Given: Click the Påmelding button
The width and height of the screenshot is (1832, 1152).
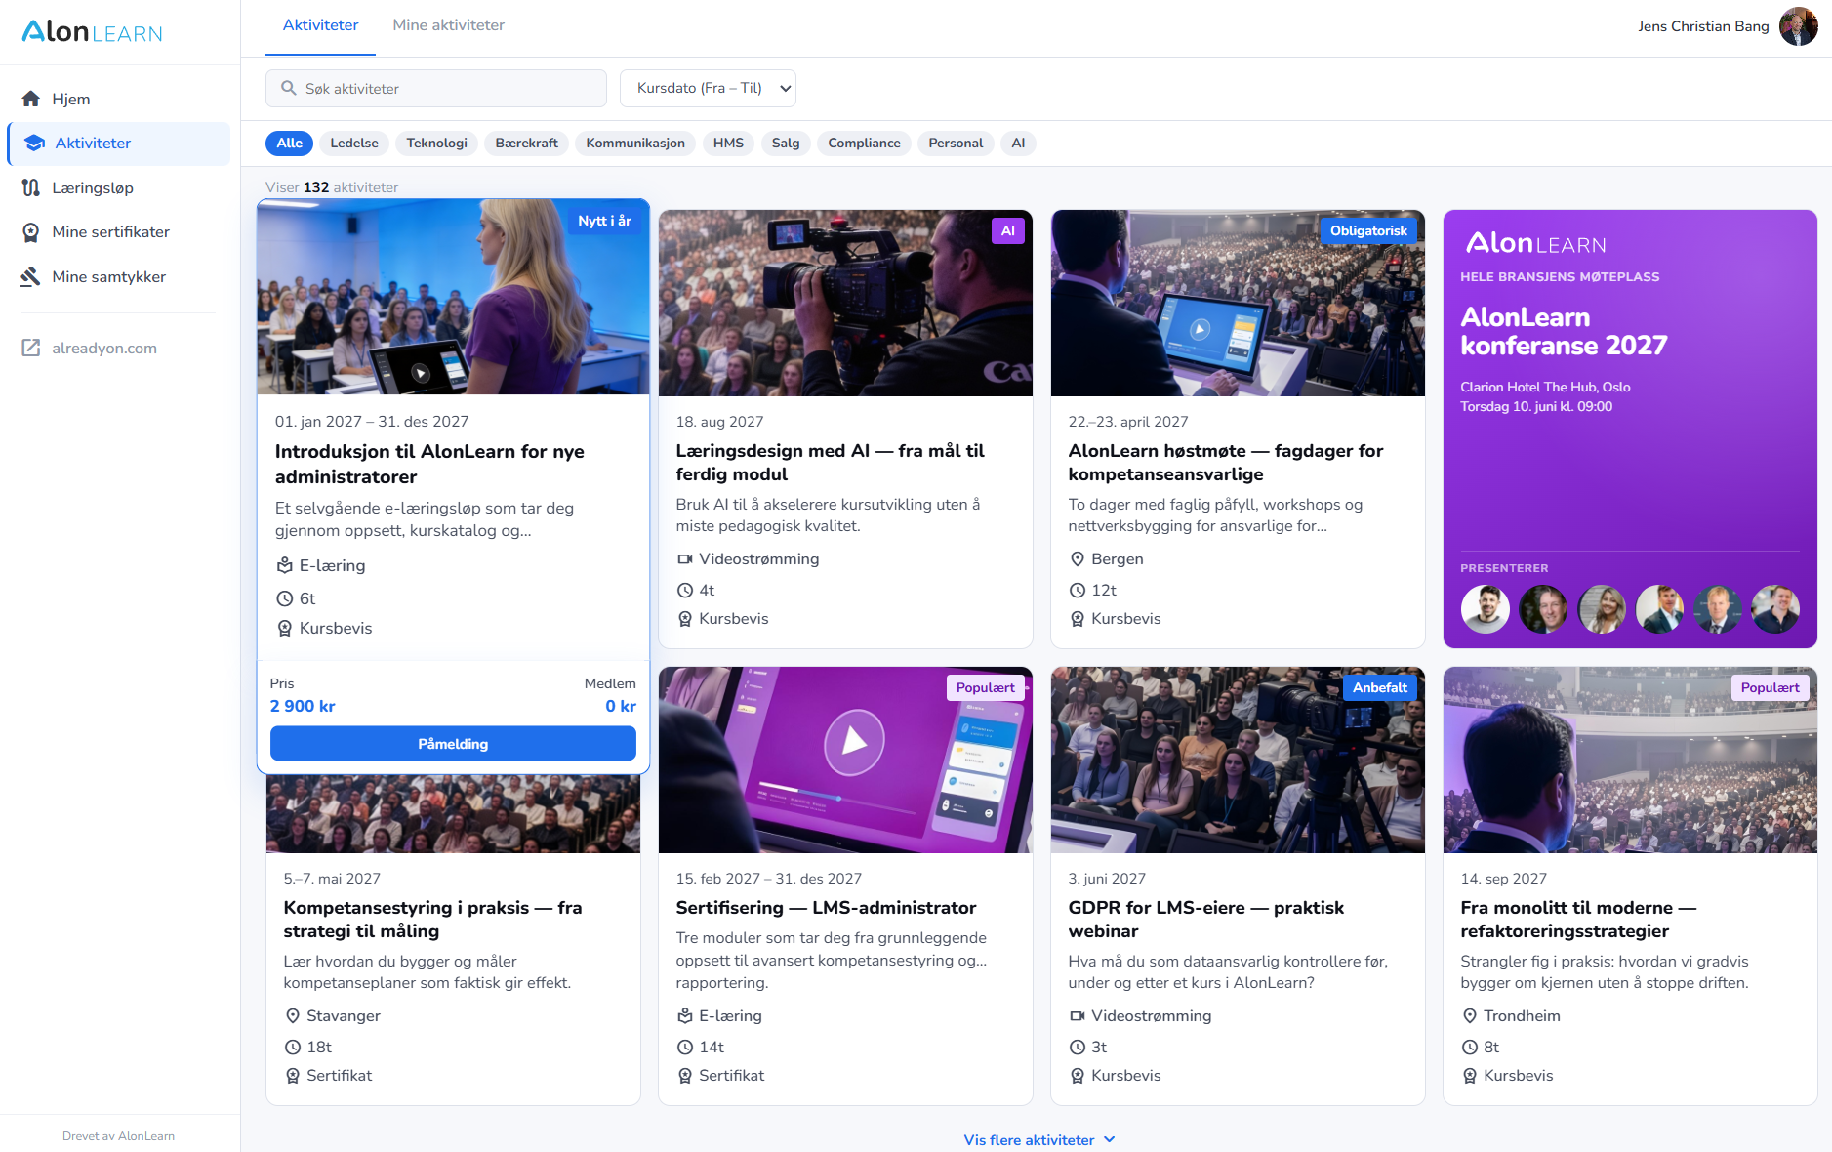Looking at the screenshot, I should pos(453,744).
